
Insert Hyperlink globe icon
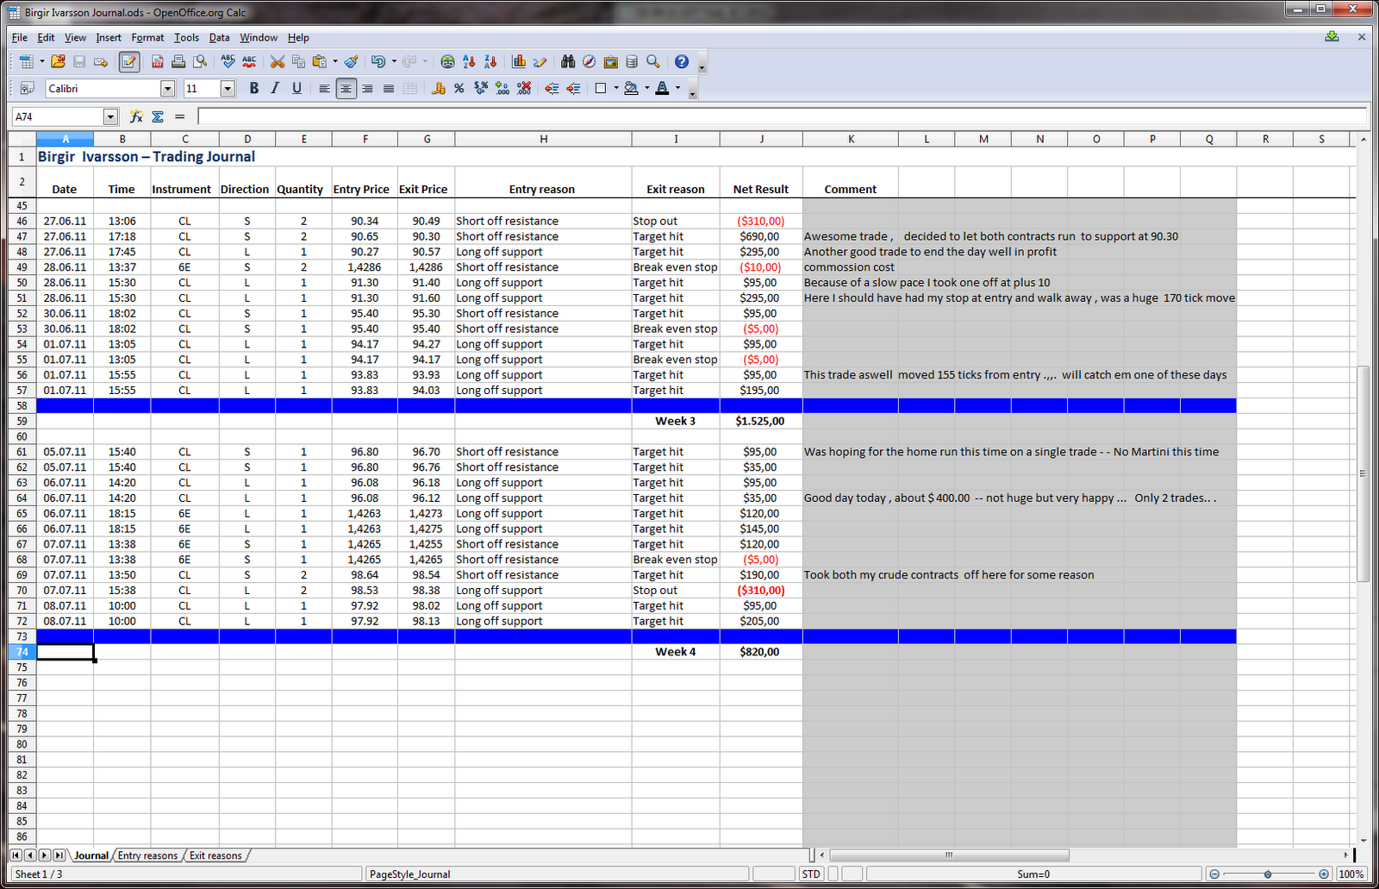point(447,61)
